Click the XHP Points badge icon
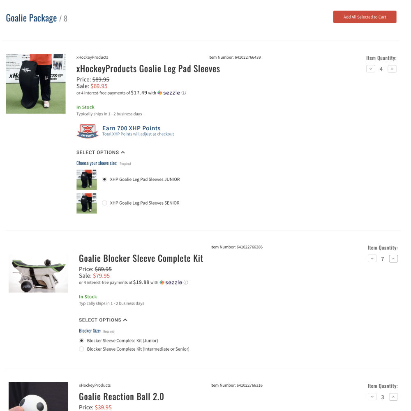Screen dimensions: 411x411 pyautogui.click(x=88, y=131)
